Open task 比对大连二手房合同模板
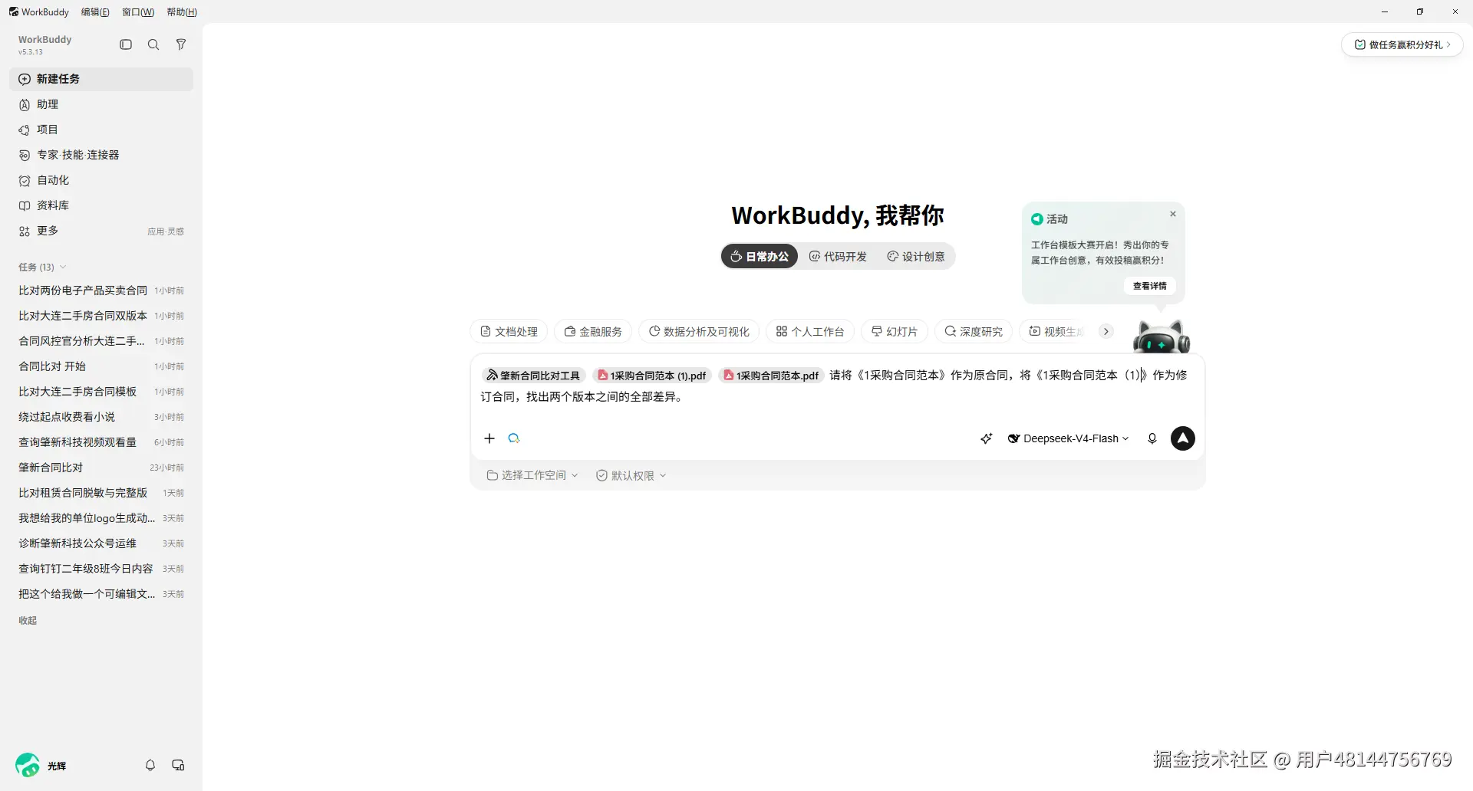The width and height of the screenshot is (1473, 791). pos(101,392)
